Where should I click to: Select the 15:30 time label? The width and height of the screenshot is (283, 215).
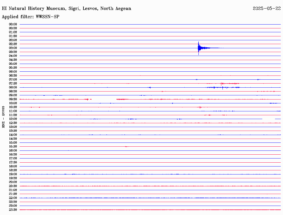click(x=13, y=147)
